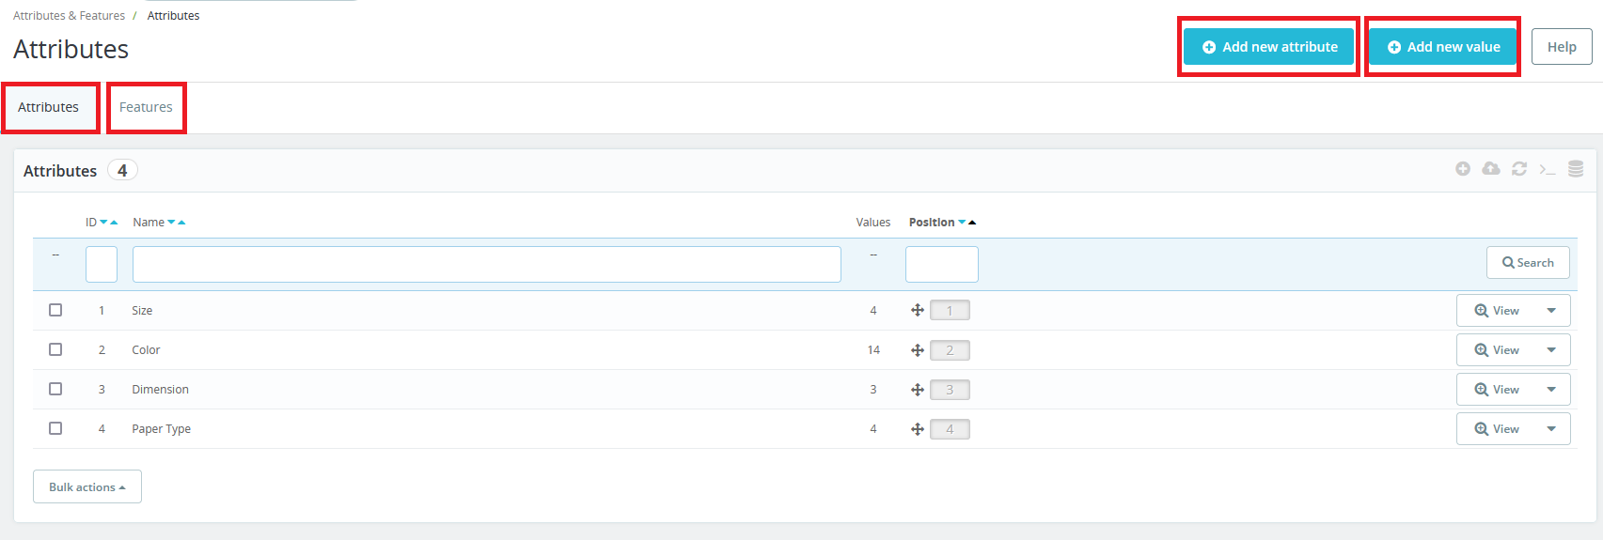Image resolution: width=1603 pixels, height=540 pixels.
Task: Click Add new value button
Action: coord(1442,47)
